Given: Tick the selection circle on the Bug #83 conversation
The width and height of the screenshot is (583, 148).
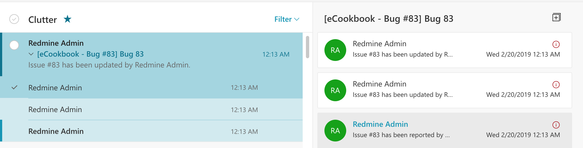Looking at the screenshot, I should 14,45.
